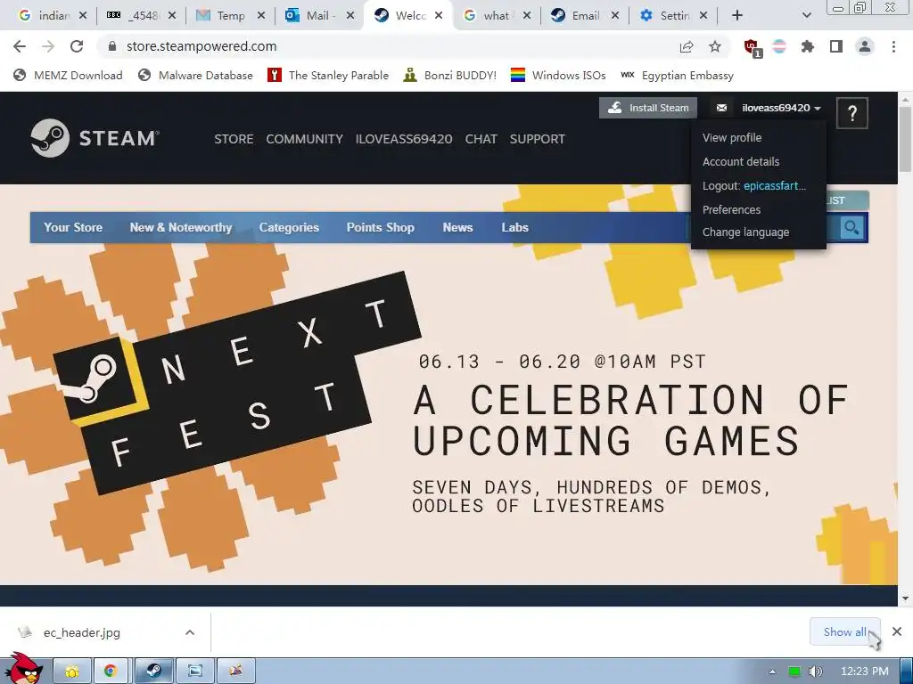Click the striped flag extension icon

tap(779, 46)
